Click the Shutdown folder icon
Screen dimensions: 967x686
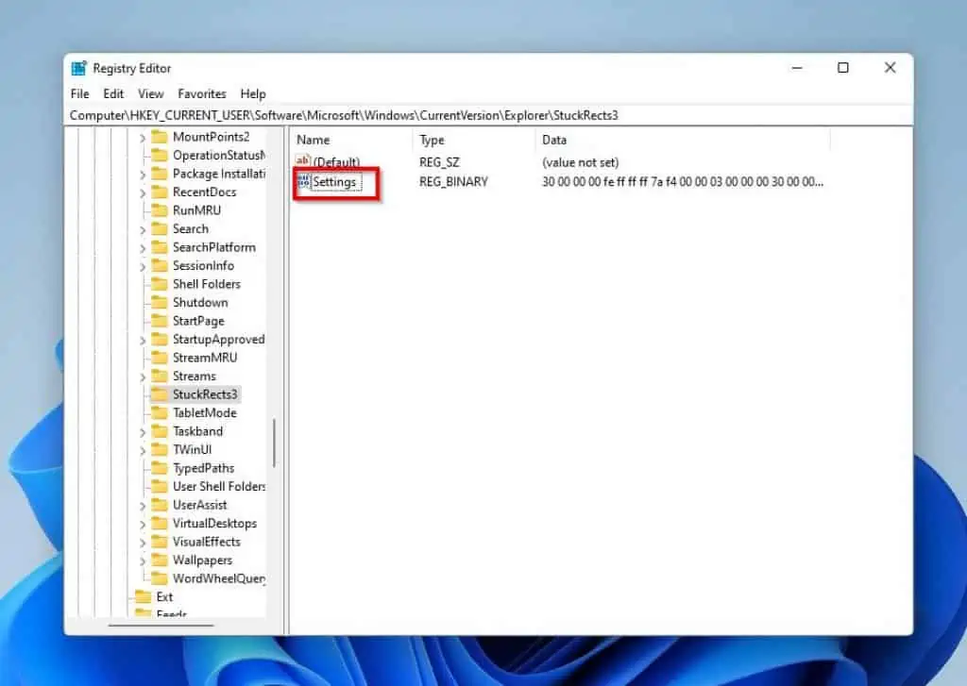(x=158, y=302)
